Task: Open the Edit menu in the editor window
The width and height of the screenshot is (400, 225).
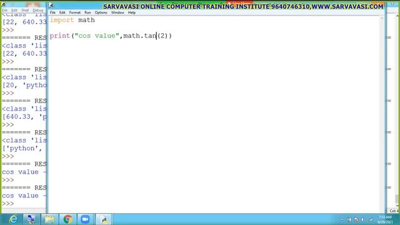Action: click(x=62, y=12)
